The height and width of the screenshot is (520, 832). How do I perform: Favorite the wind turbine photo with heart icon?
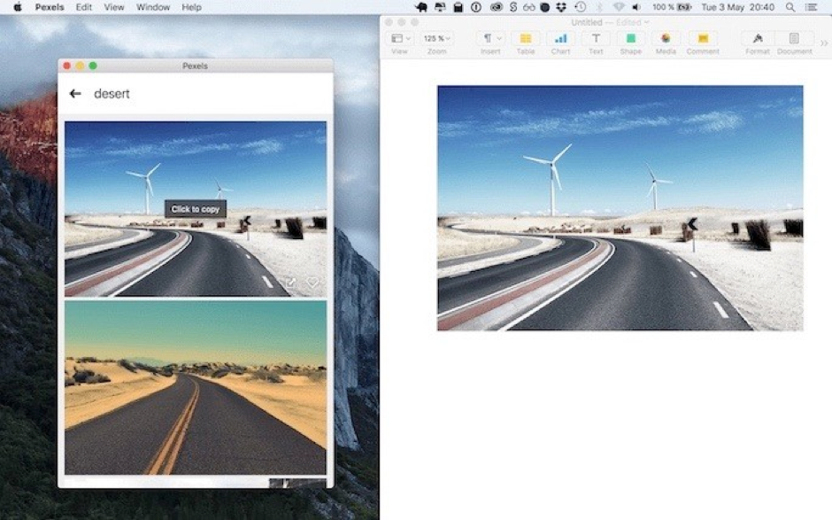click(312, 283)
